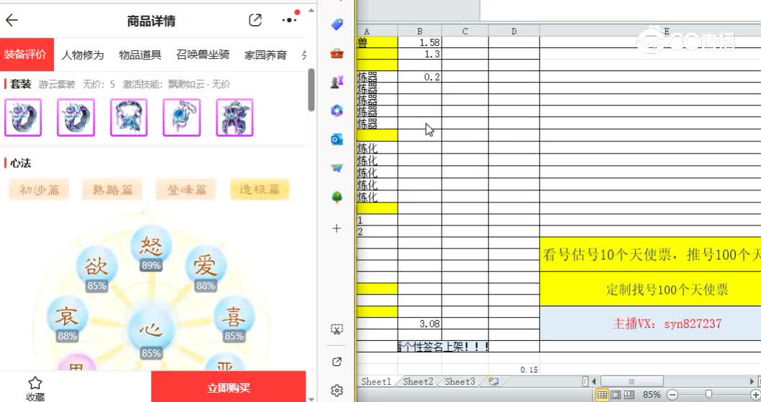
Task: Click the insert worksheet icon
Action: pos(493,382)
